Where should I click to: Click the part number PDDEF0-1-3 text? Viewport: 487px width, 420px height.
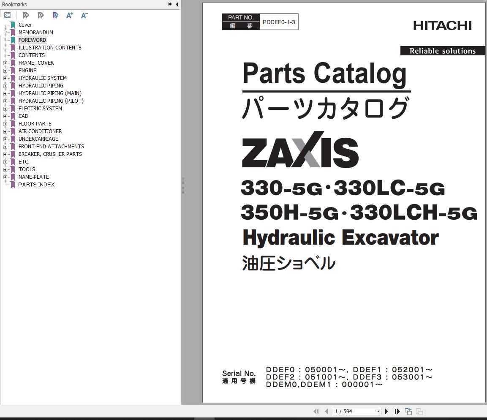(279, 22)
